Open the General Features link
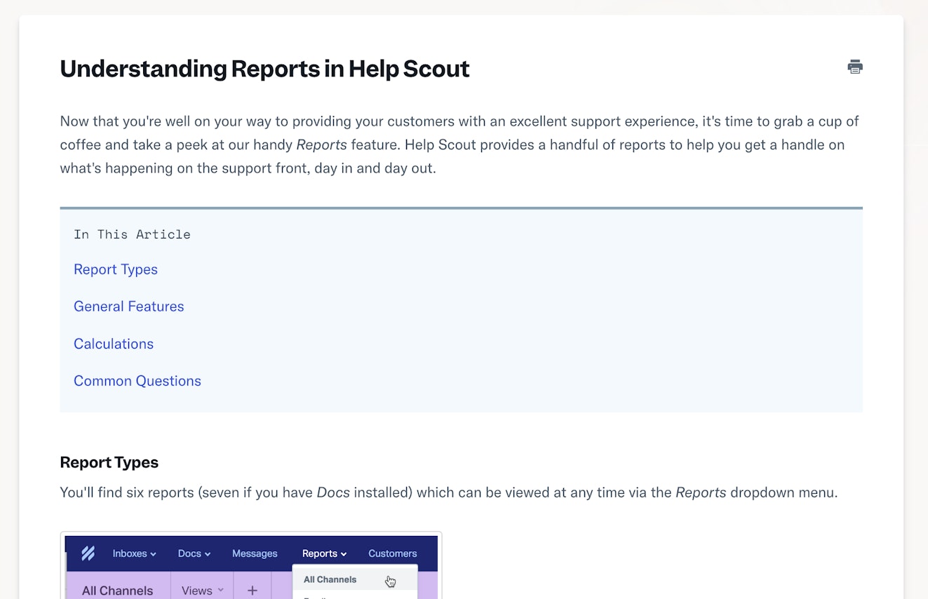928x599 pixels. pyautogui.click(x=129, y=307)
